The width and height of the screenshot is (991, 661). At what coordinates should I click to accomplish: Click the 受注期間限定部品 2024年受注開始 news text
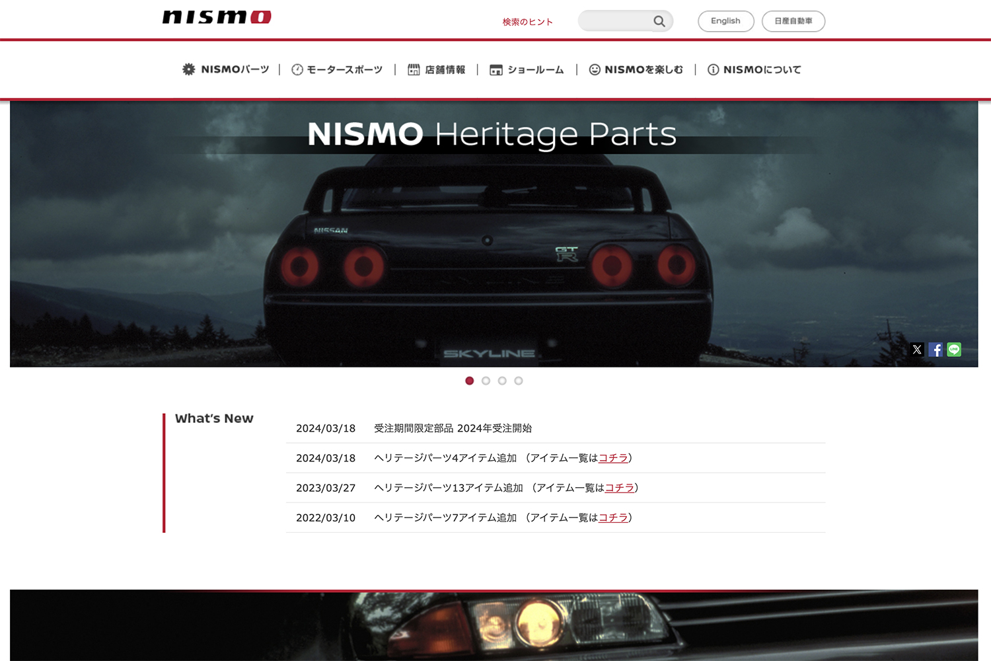[453, 428]
